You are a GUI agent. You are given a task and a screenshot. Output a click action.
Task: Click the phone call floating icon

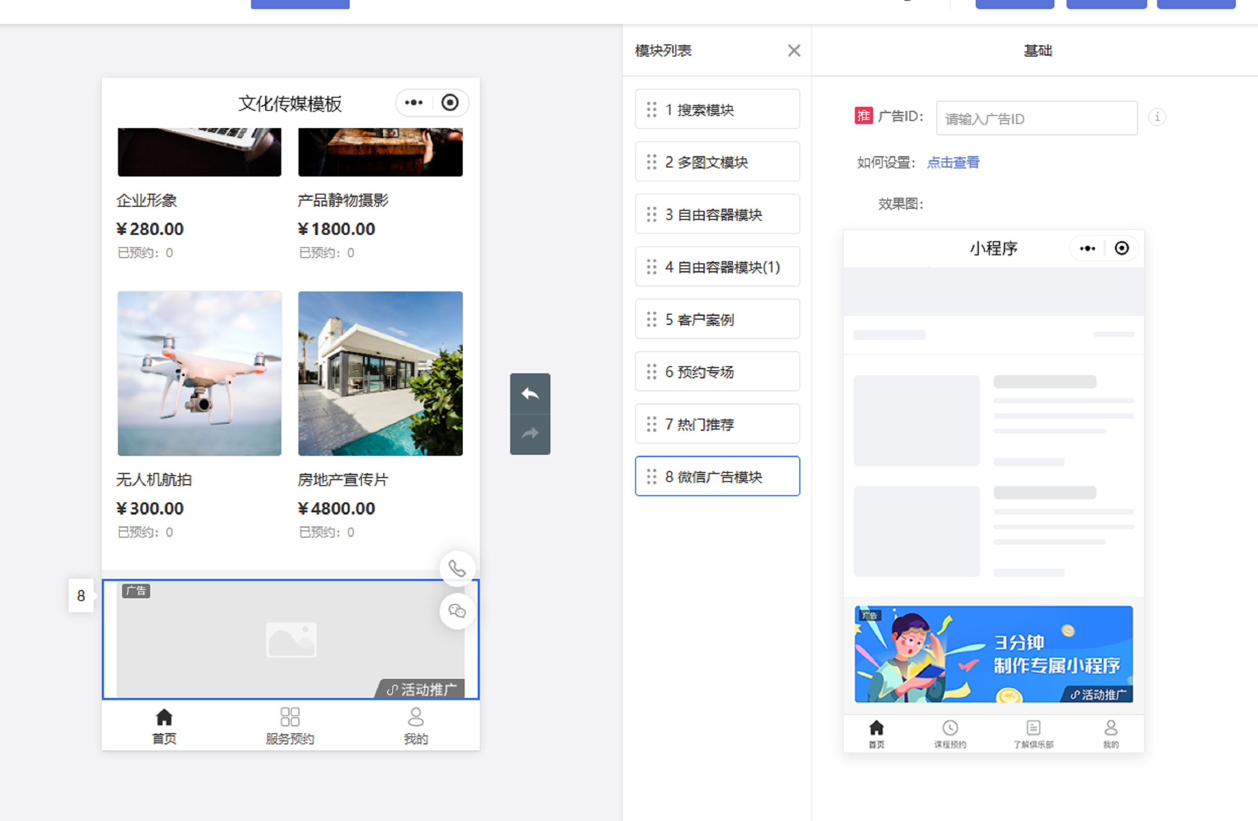(457, 568)
